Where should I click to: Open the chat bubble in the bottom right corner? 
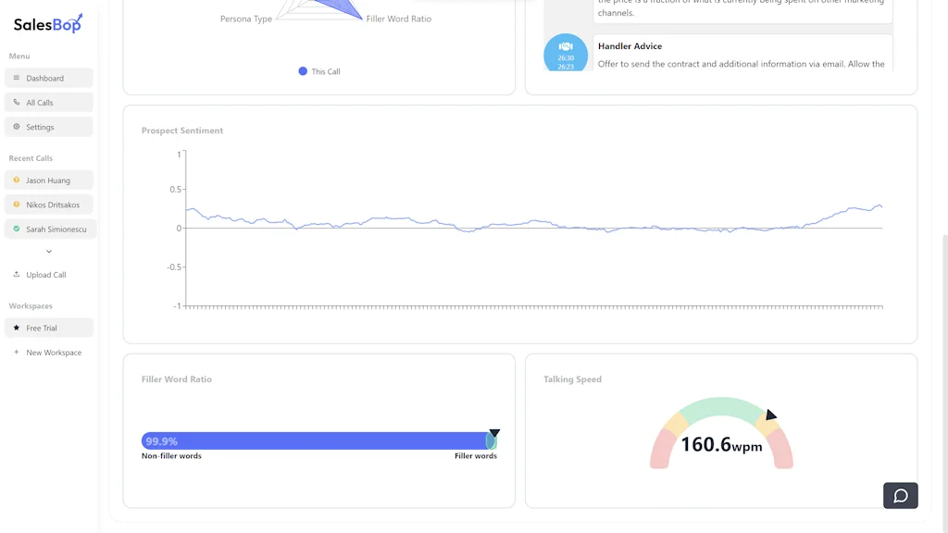[900, 495]
